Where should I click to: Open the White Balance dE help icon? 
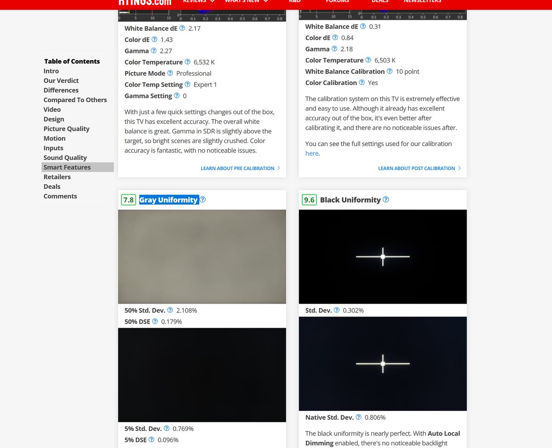[x=181, y=28]
